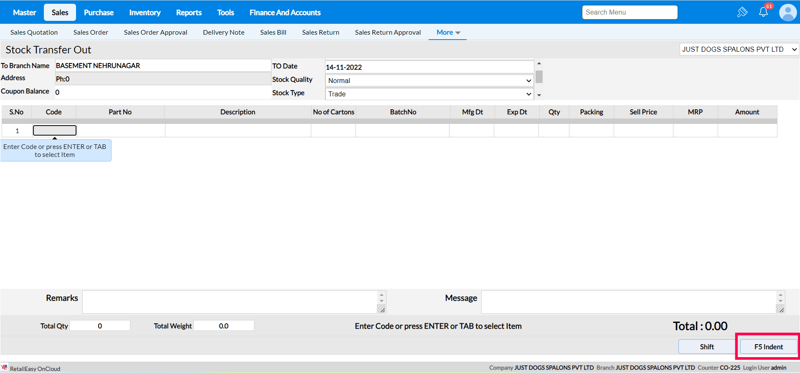Click inside the Remarks text area
Viewport: 800px width, 373px height.
230,302
